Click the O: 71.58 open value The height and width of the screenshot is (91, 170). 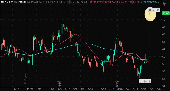[44, 2]
